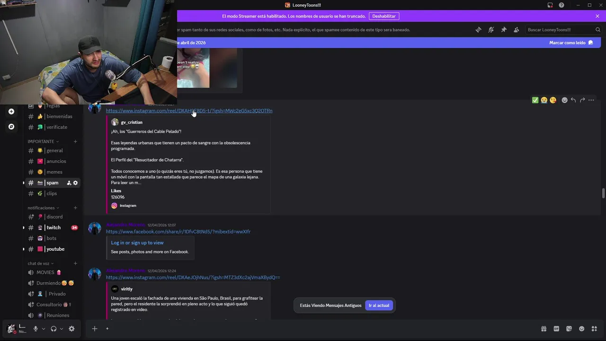Open output device options chevron next to headphones
This screenshot has width=606, height=341.
62,329
